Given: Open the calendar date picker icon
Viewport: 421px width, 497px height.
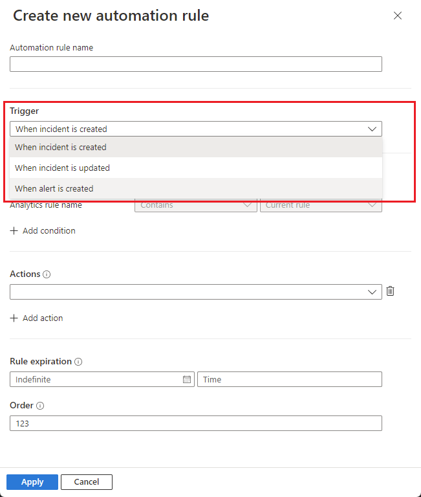Looking at the screenshot, I should click(187, 379).
